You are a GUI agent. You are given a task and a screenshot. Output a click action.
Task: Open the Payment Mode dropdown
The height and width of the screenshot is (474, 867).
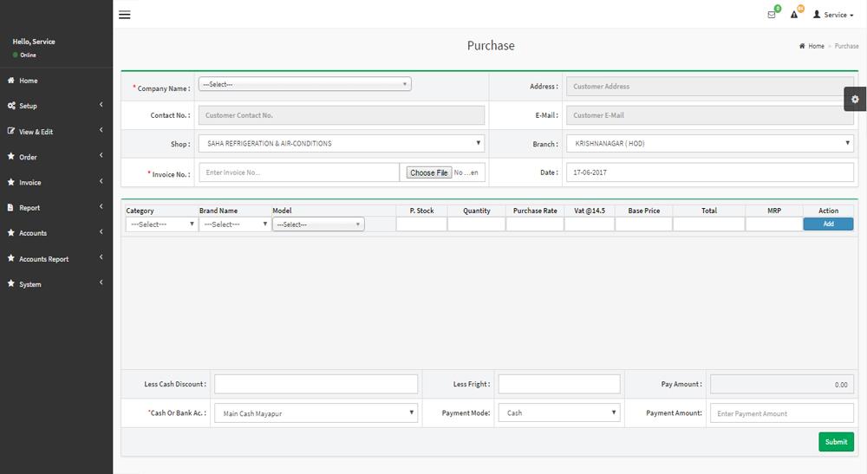pos(559,412)
